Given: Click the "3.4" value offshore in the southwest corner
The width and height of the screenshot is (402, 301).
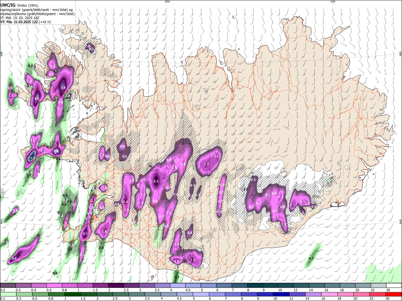Looking at the screenshot, I should pyautogui.click(x=14, y=259).
